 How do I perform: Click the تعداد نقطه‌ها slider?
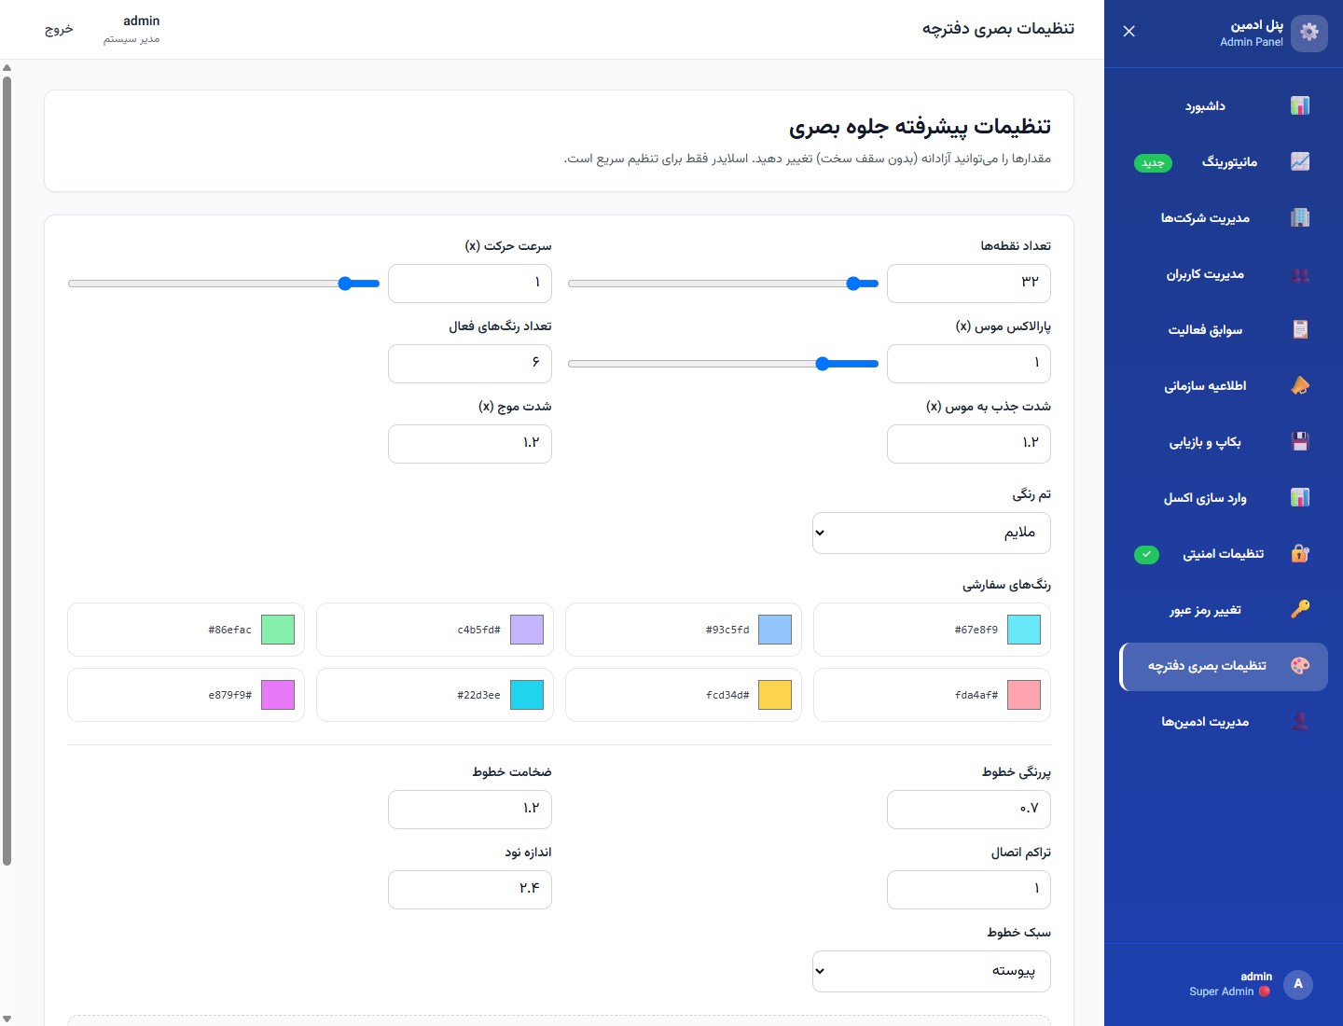coord(723,284)
